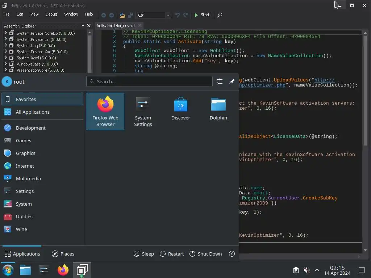Expand PresentationCore assembly node
The image size is (371, 278).
(x=6, y=70)
